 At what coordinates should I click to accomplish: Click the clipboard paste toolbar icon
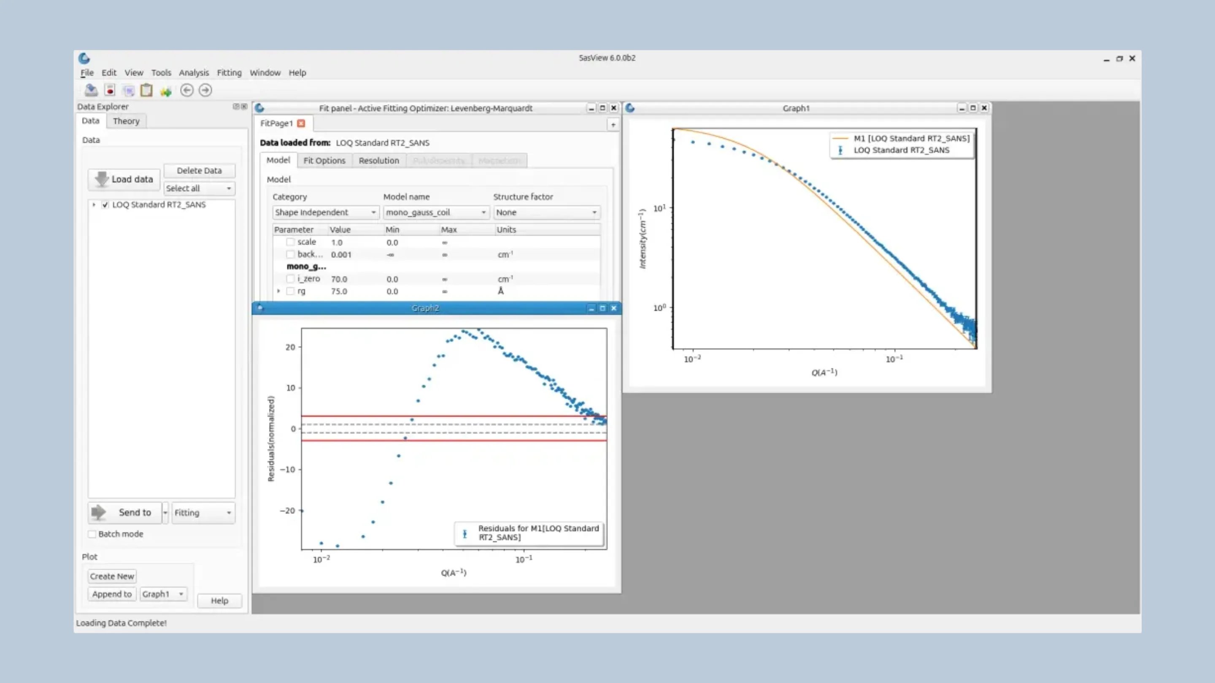(x=147, y=90)
